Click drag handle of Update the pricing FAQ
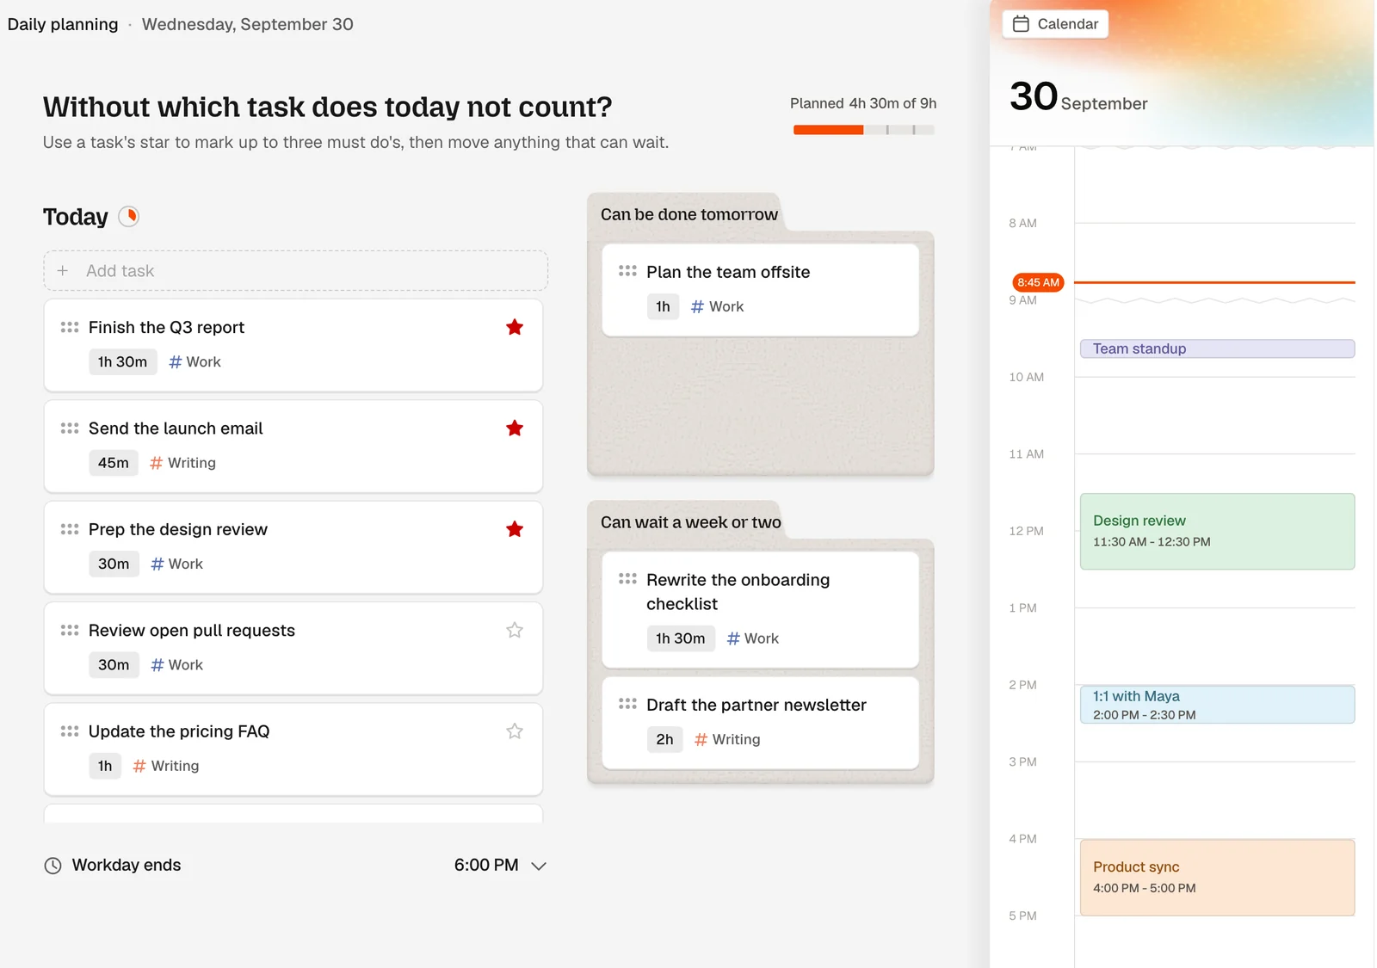The width and height of the screenshot is (1377, 968). coord(70,731)
